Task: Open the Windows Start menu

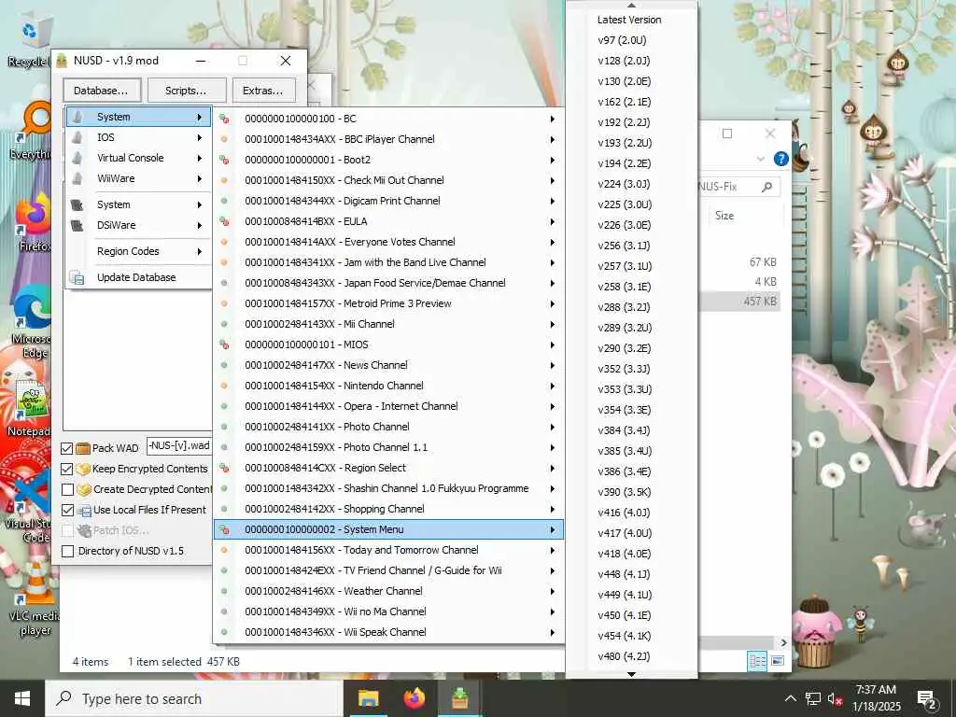Action: (22, 698)
